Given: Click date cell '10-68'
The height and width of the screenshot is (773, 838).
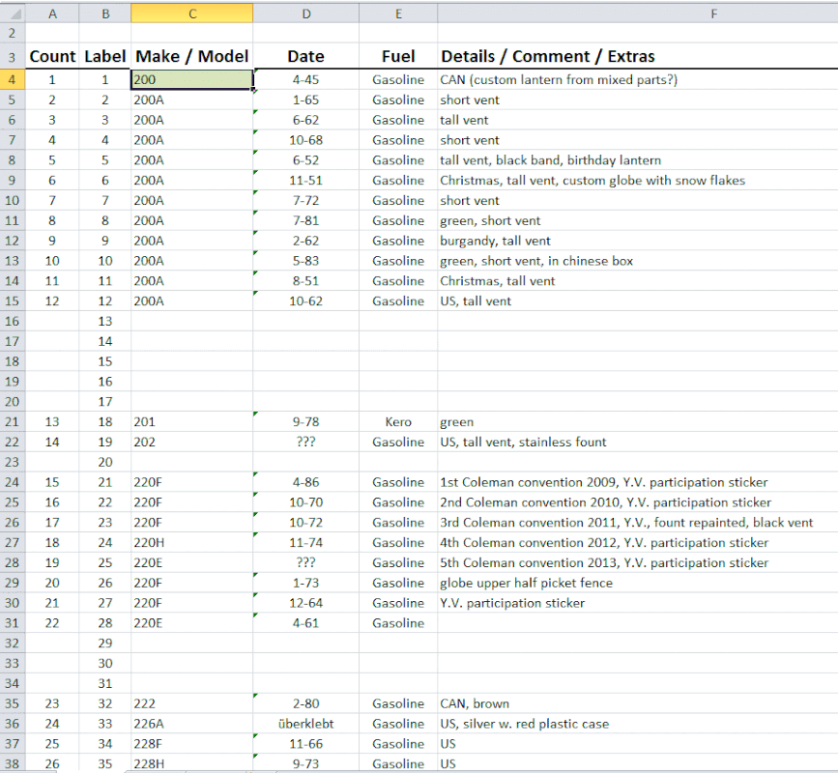Looking at the screenshot, I should pos(305,140).
